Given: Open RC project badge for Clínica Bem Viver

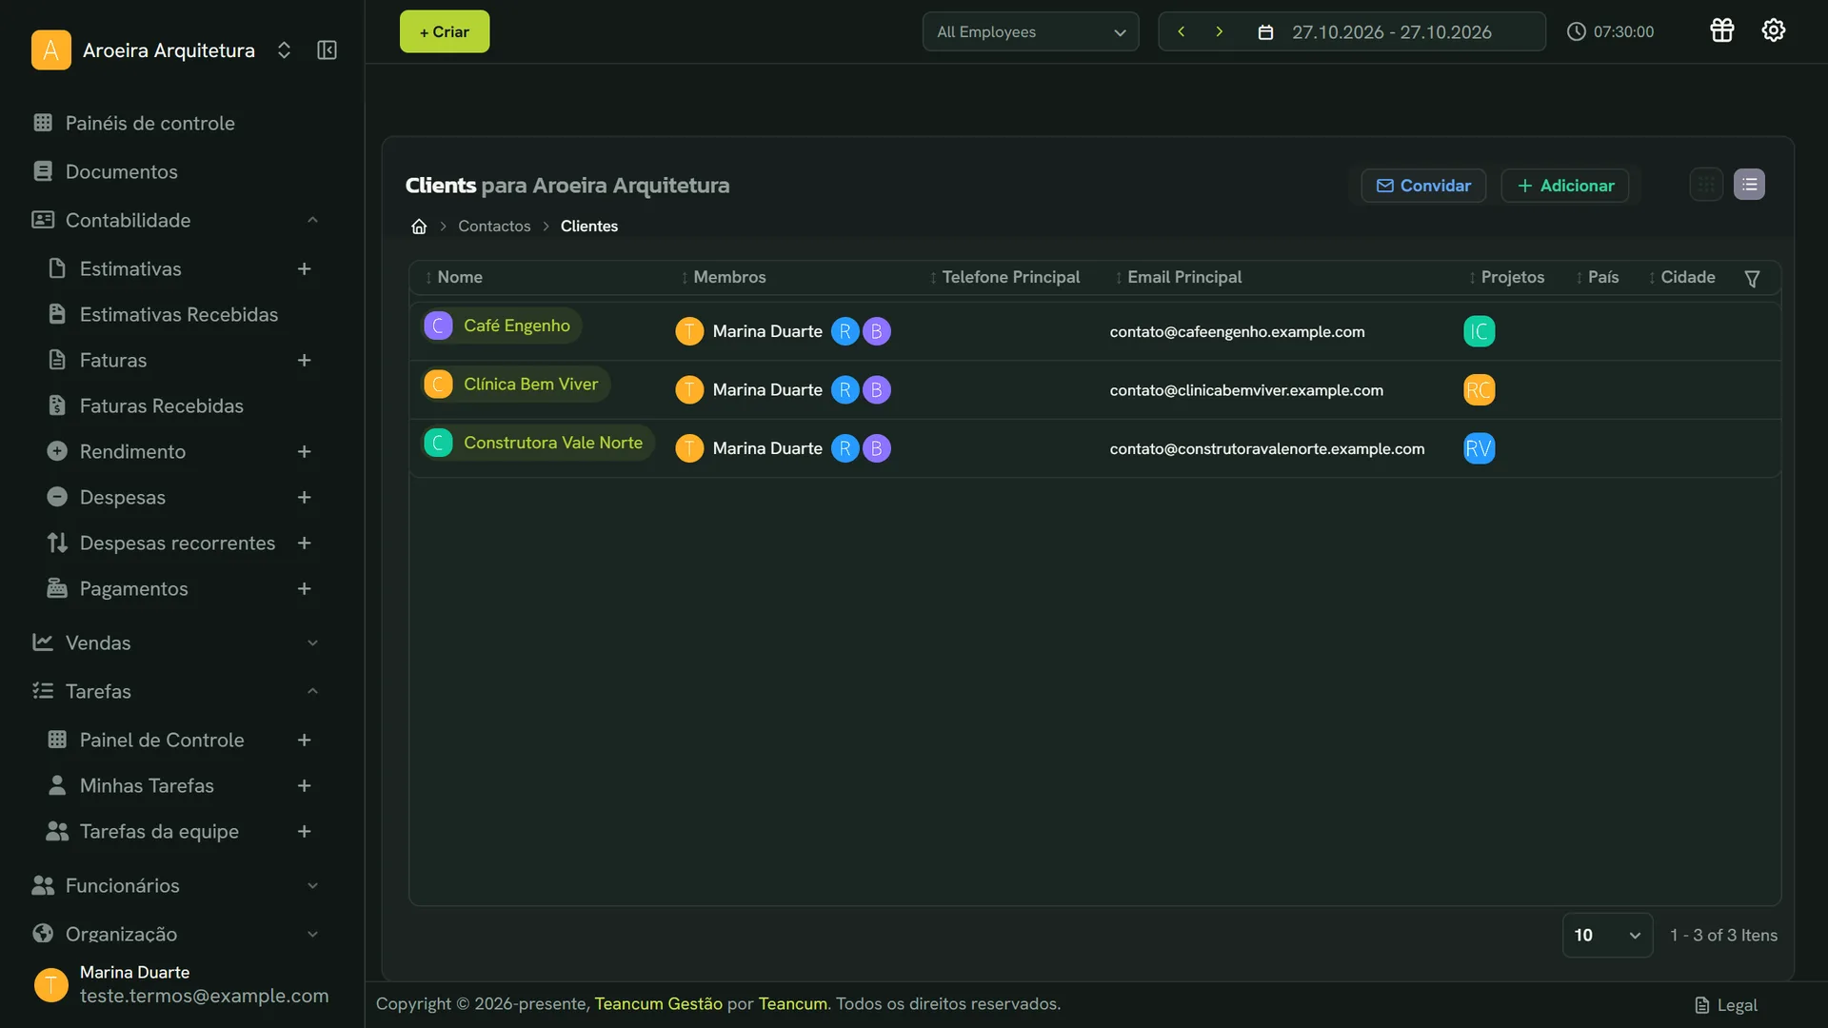Looking at the screenshot, I should coord(1479,390).
